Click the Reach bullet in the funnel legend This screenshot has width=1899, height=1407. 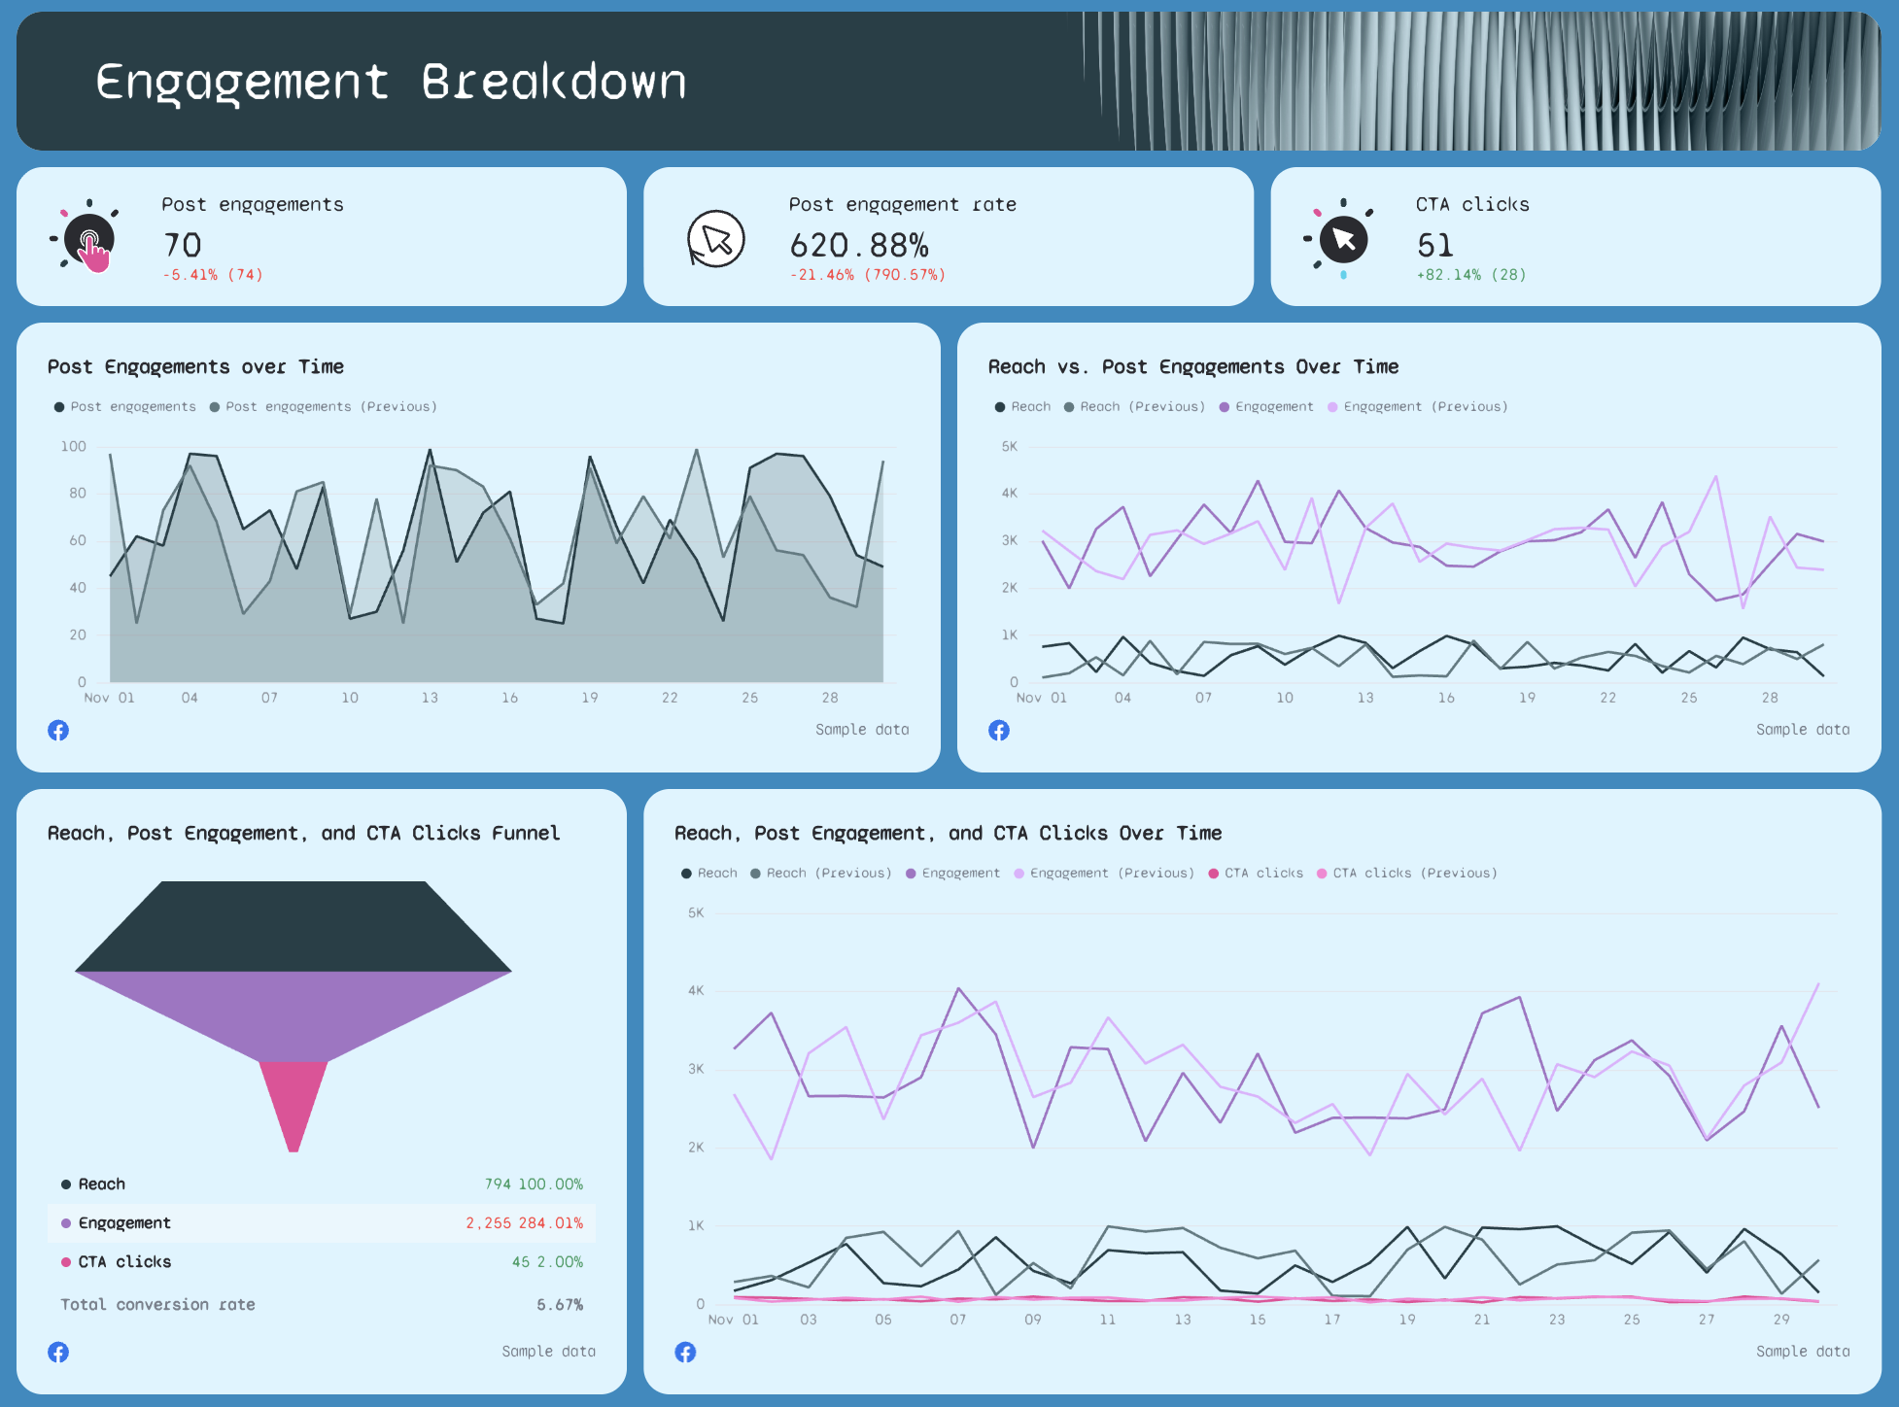point(65,1184)
